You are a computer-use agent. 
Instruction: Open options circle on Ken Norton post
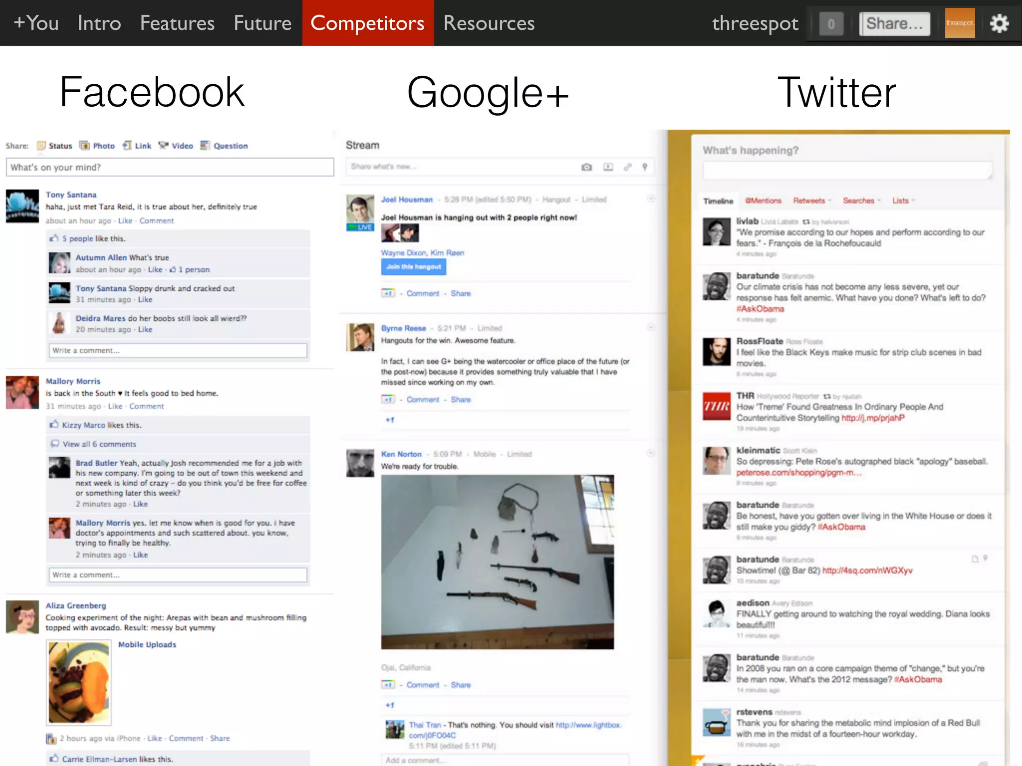tap(651, 453)
